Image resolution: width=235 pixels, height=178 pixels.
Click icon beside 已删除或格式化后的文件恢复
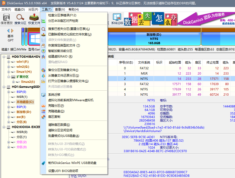(x=43, y=34)
